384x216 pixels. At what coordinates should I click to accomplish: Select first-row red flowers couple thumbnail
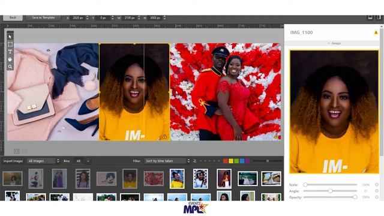point(154,179)
